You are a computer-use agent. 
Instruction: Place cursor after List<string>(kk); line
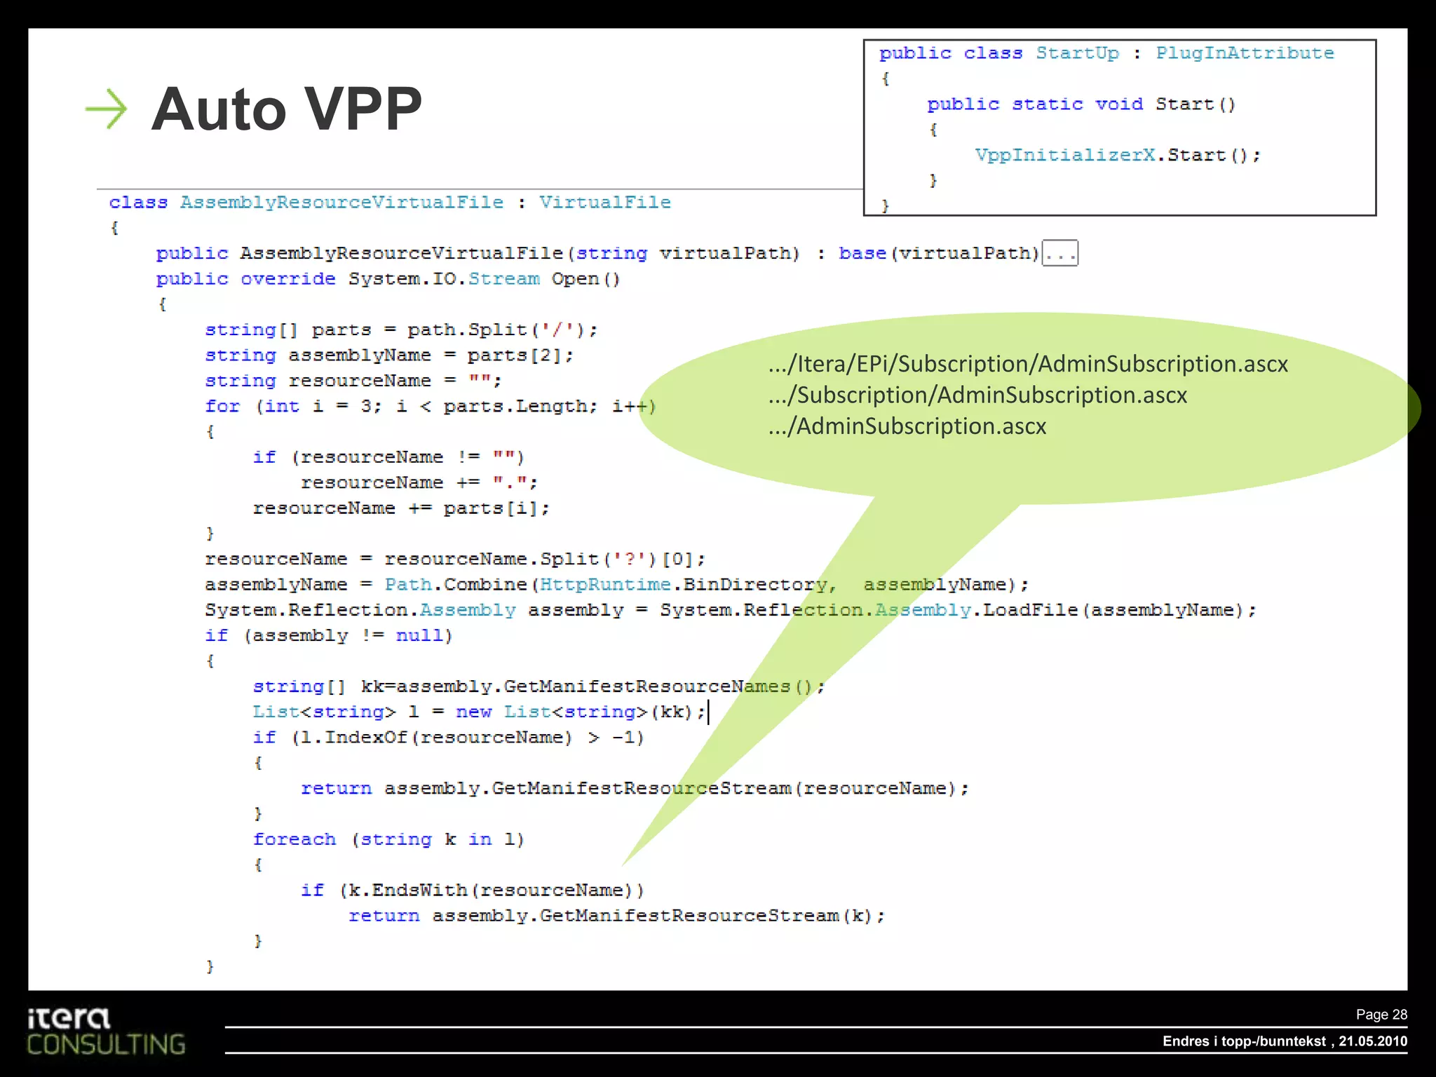[x=708, y=712]
